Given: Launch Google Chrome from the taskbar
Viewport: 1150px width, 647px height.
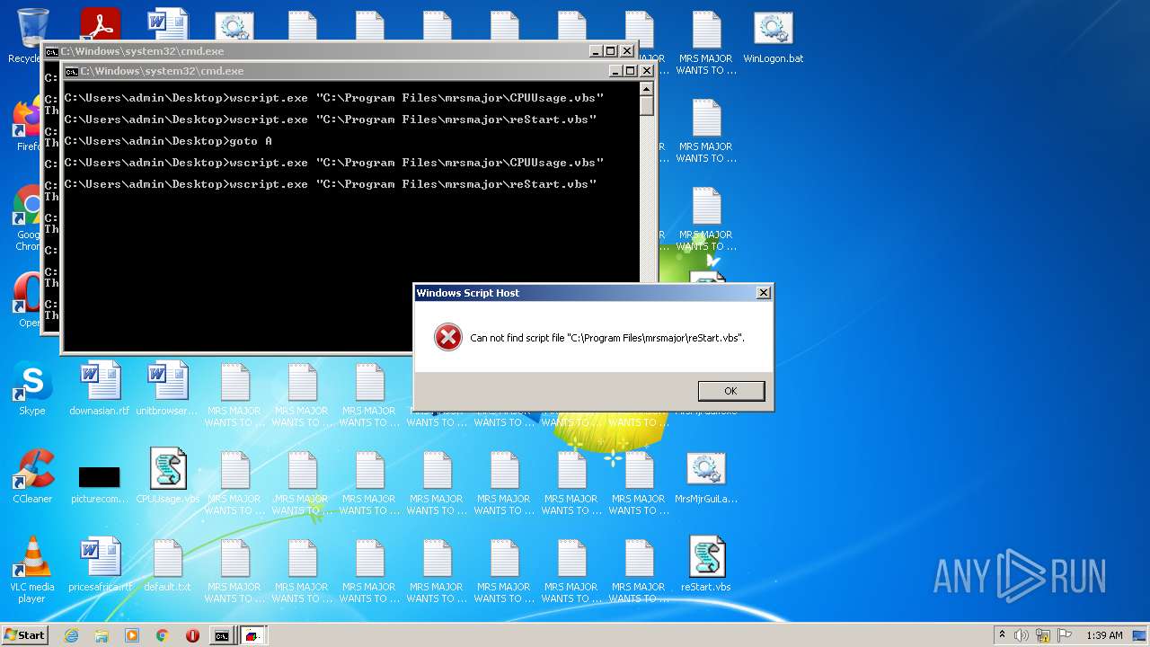Looking at the screenshot, I should pyautogui.click(x=163, y=635).
